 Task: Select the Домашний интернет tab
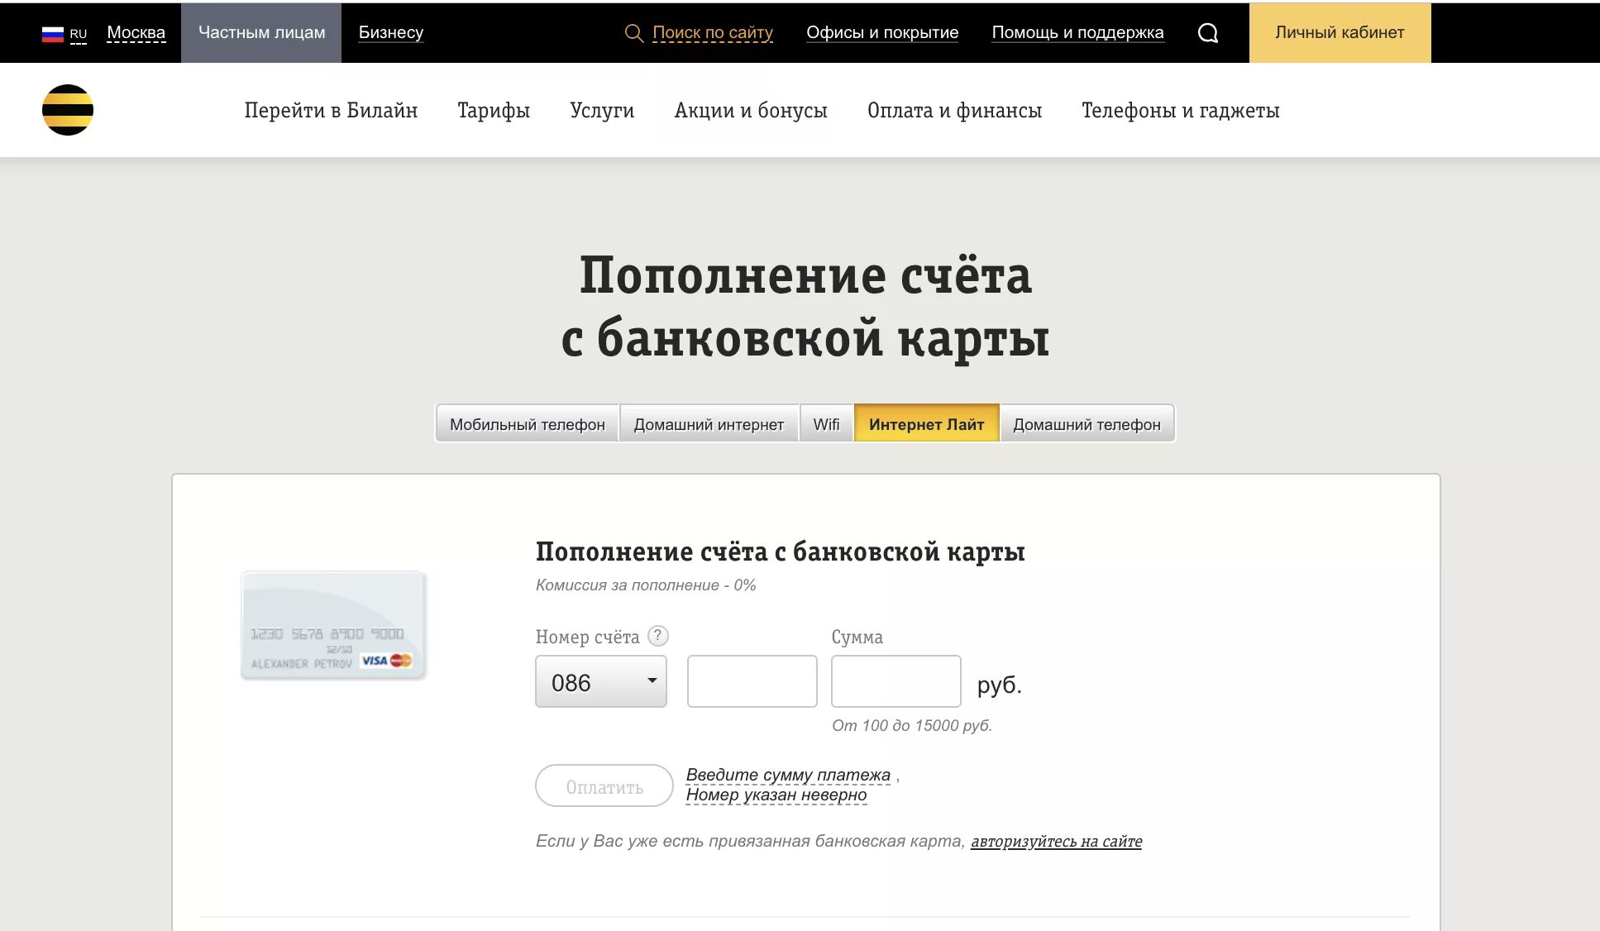pyautogui.click(x=709, y=424)
